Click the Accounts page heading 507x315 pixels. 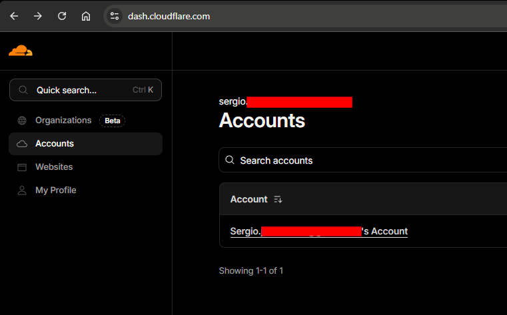pyautogui.click(x=262, y=120)
